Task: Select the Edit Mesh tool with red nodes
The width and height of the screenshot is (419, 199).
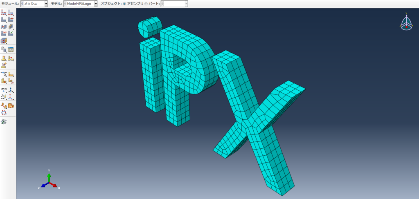Action: pos(3,58)
